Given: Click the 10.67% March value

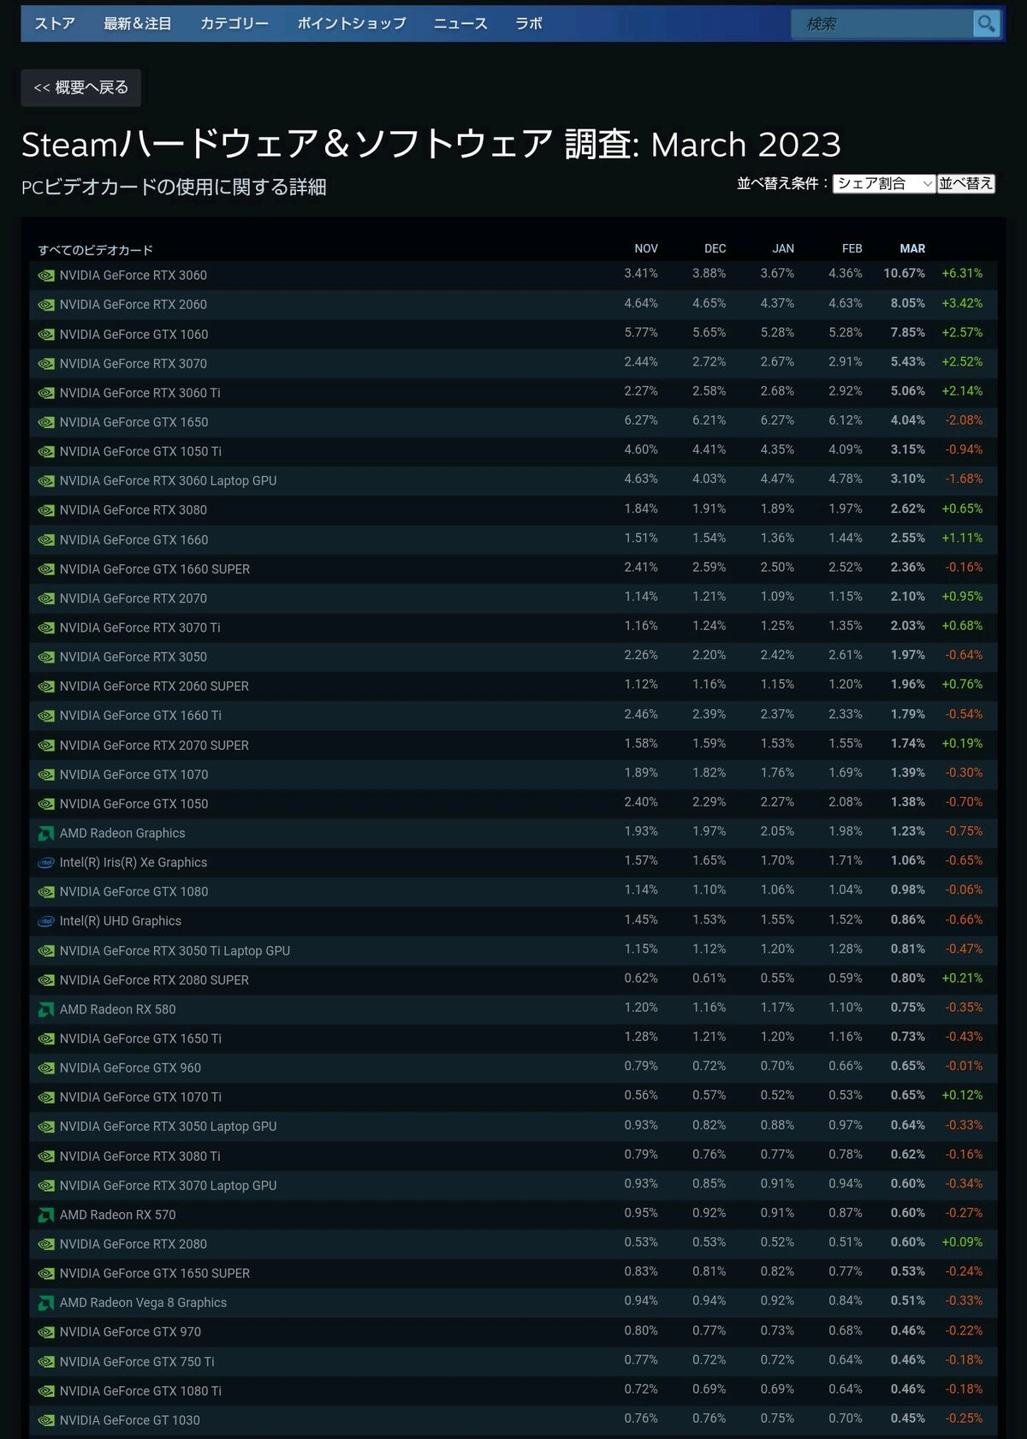Looking at the screenshot, I should coord(905,274).
